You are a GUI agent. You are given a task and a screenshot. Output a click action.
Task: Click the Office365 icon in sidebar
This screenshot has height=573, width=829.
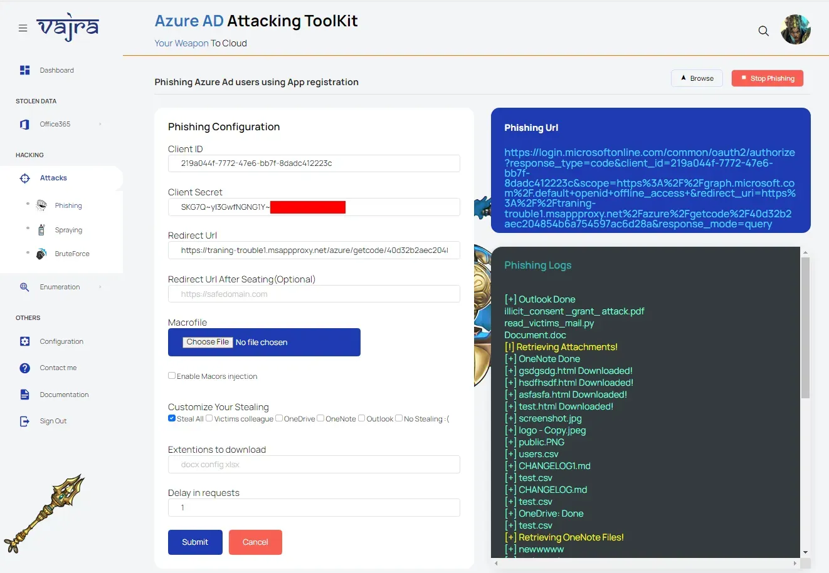pos(24,124)
